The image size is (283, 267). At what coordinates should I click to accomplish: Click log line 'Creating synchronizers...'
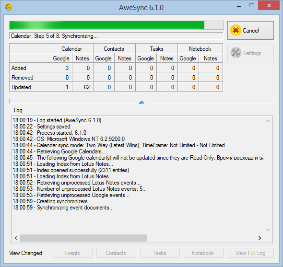52,201
